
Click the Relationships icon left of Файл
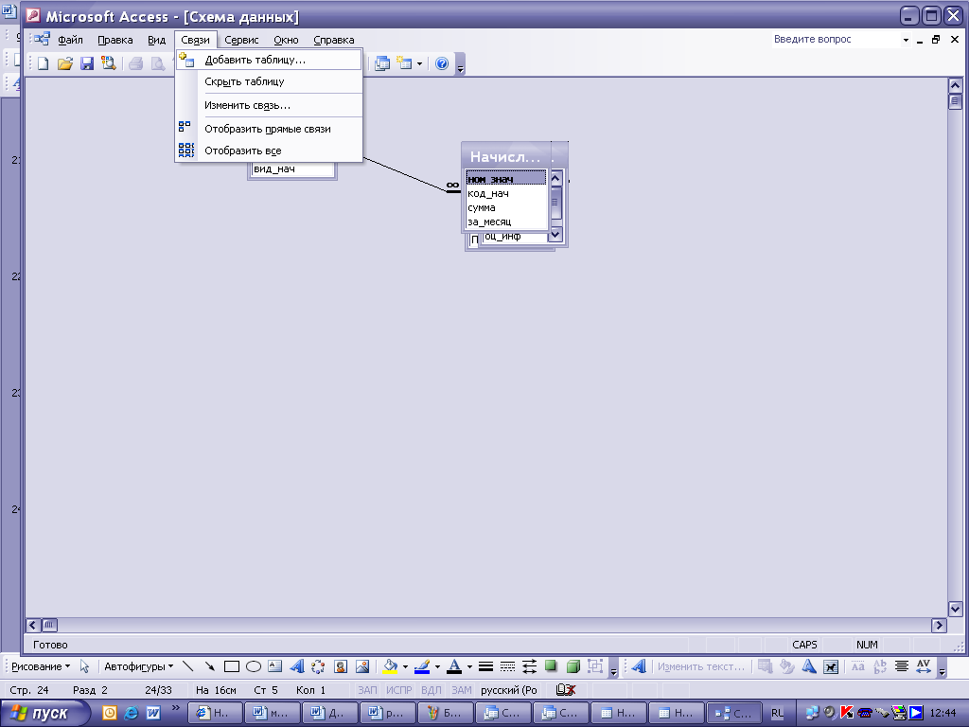click(x=41, y=40)
